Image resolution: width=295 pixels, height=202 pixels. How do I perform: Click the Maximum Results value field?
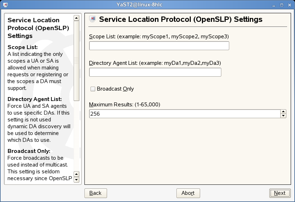pyautogui.click(x=184, y=114)
